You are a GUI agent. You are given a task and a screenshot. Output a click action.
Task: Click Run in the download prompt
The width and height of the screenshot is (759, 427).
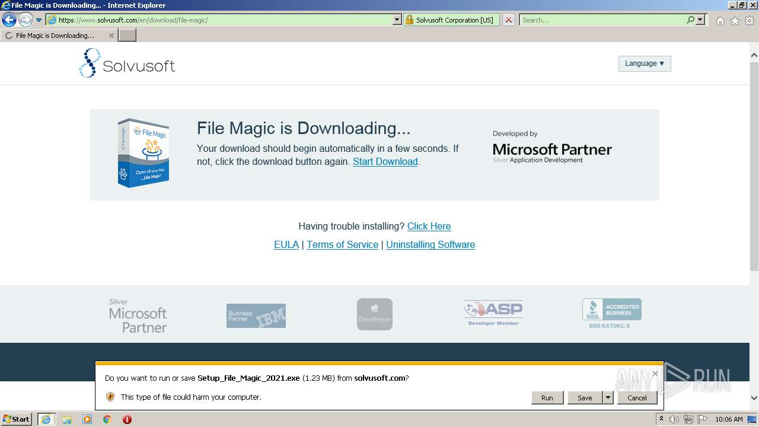[x=547, y=398]
